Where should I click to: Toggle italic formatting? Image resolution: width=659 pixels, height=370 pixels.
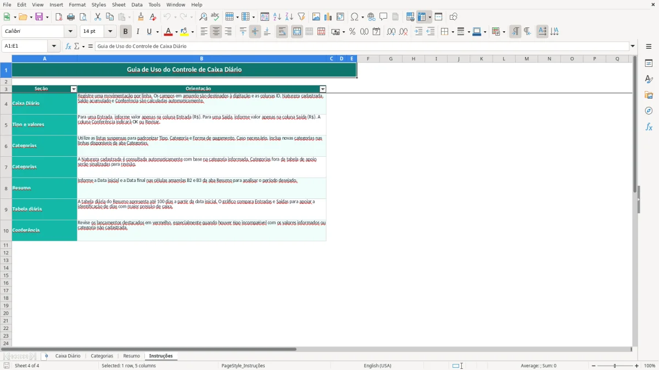pyautogui.click(x=138, y=32)
